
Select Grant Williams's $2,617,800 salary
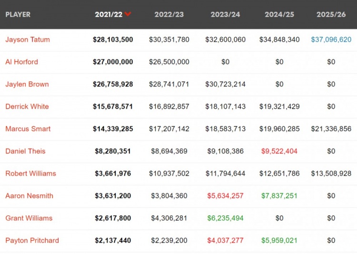[x=113, y=218]
